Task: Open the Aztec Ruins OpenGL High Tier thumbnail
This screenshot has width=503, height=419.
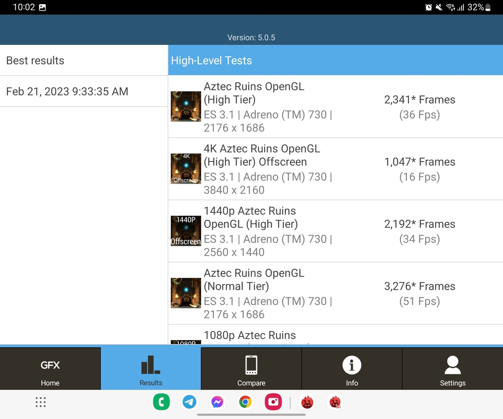Action: click(x=186, y=107)
